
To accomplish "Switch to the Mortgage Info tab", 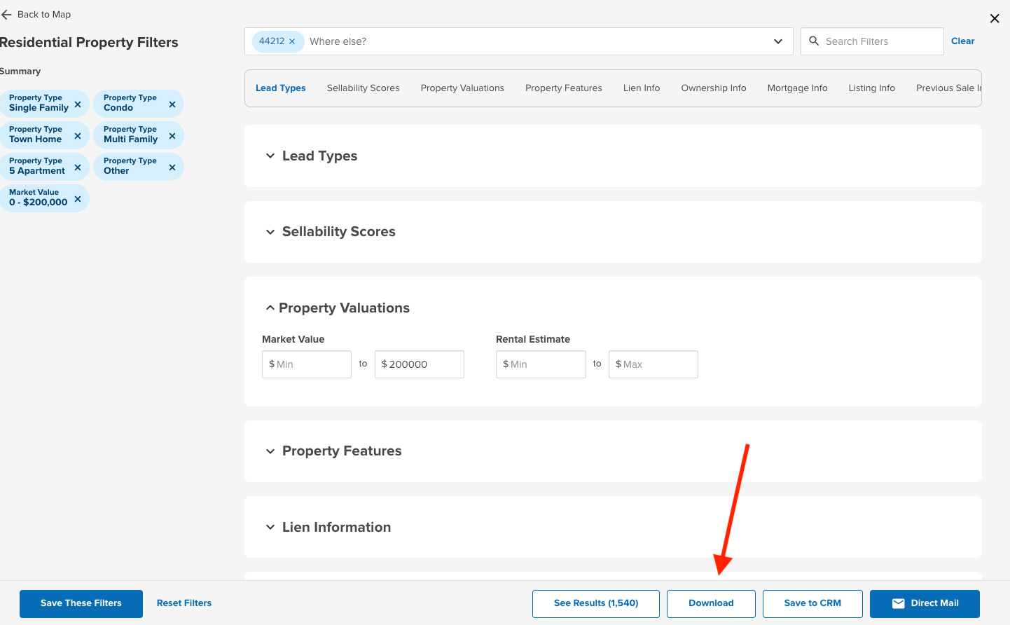I will [797, 88].
